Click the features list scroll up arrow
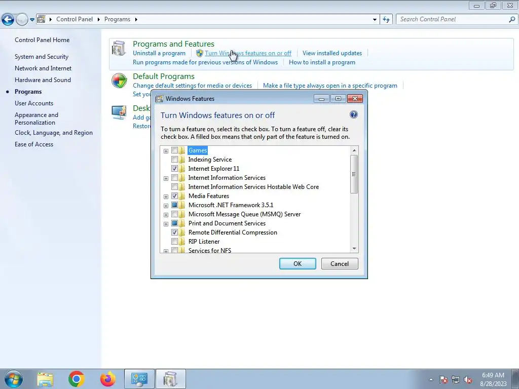The image size is (519, 389). tap(354, 150)
